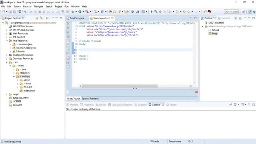Open the Task List tab
Viewport: 256px width, 144px height.
pos(224,18)
